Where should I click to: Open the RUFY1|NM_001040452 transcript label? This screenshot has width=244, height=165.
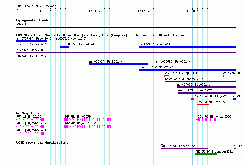[31, 123]
